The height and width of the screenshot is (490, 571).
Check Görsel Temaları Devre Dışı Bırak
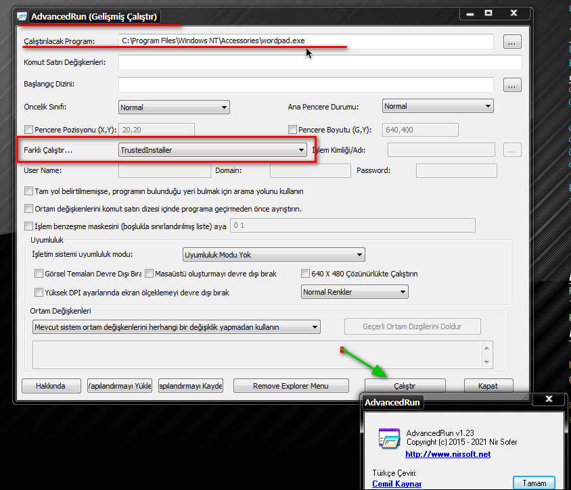39,273
